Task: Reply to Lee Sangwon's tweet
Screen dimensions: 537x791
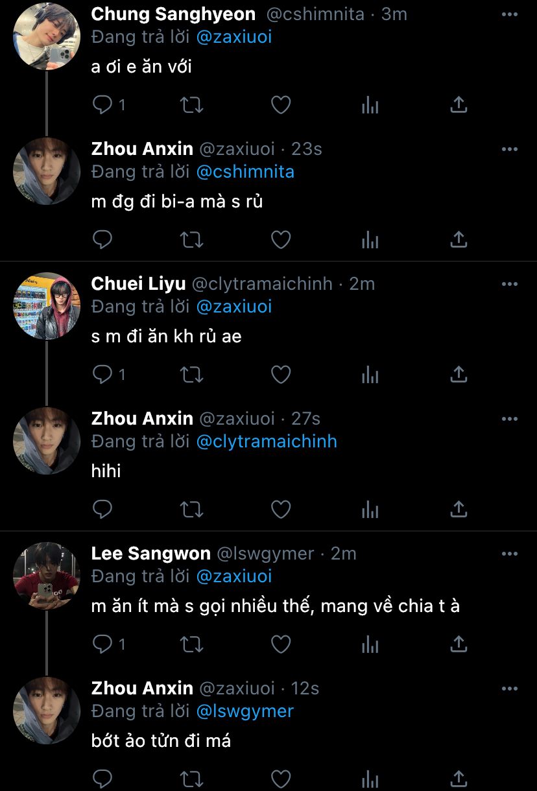Action: [102, 644]
